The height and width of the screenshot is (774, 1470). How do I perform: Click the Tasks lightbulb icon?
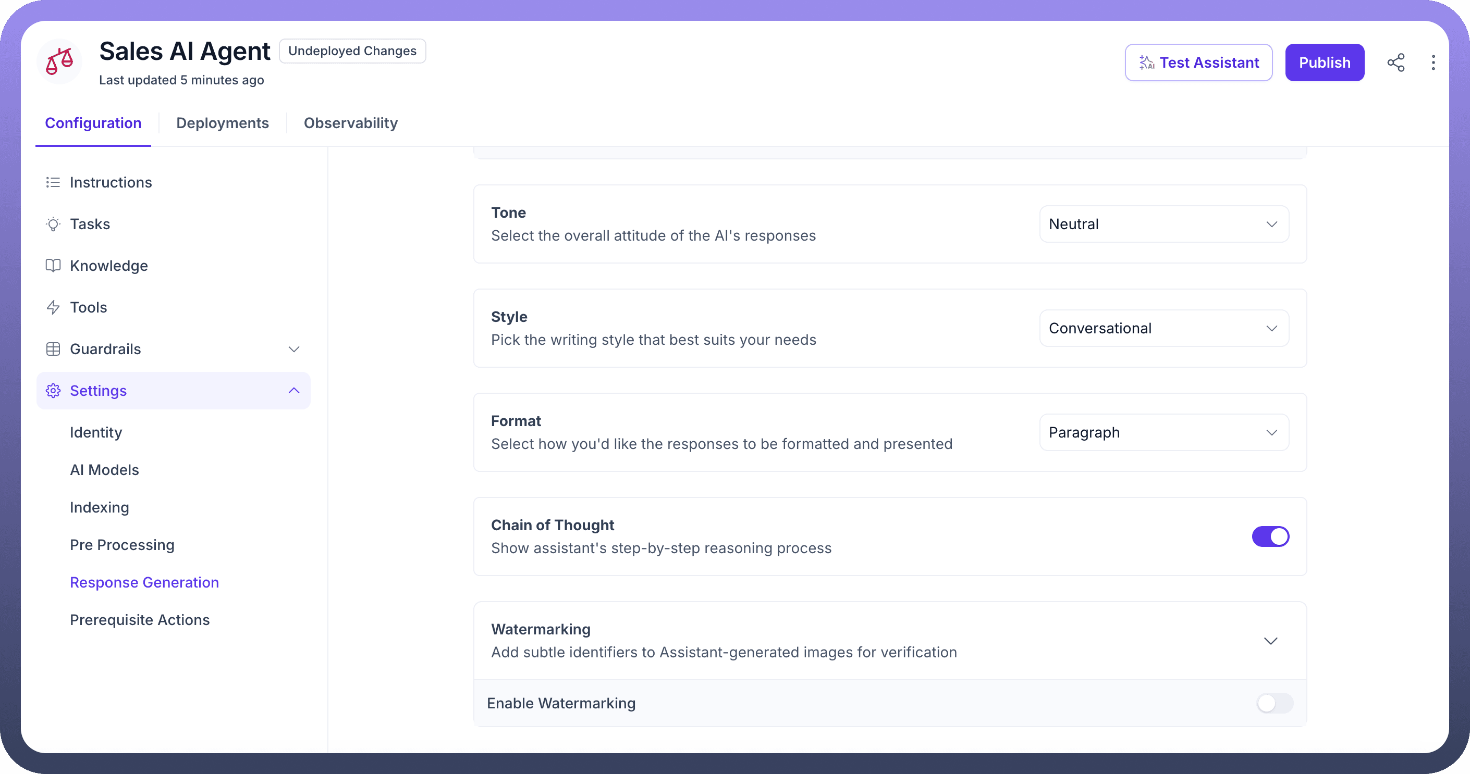[x=53, y=224]
